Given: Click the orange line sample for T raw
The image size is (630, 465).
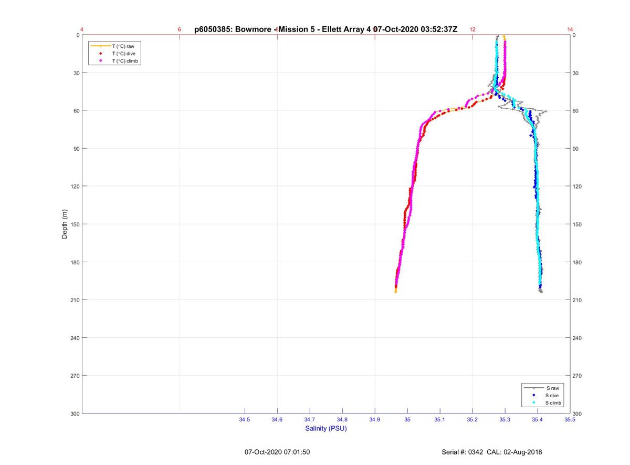Looking at the screenshot, I should [x=100, y=46].
